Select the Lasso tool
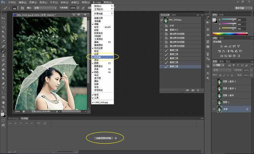 pyautogui.click(x=3, y=27)
